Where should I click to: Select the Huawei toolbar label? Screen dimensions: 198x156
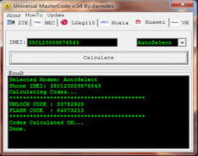(x=155, y=22)
